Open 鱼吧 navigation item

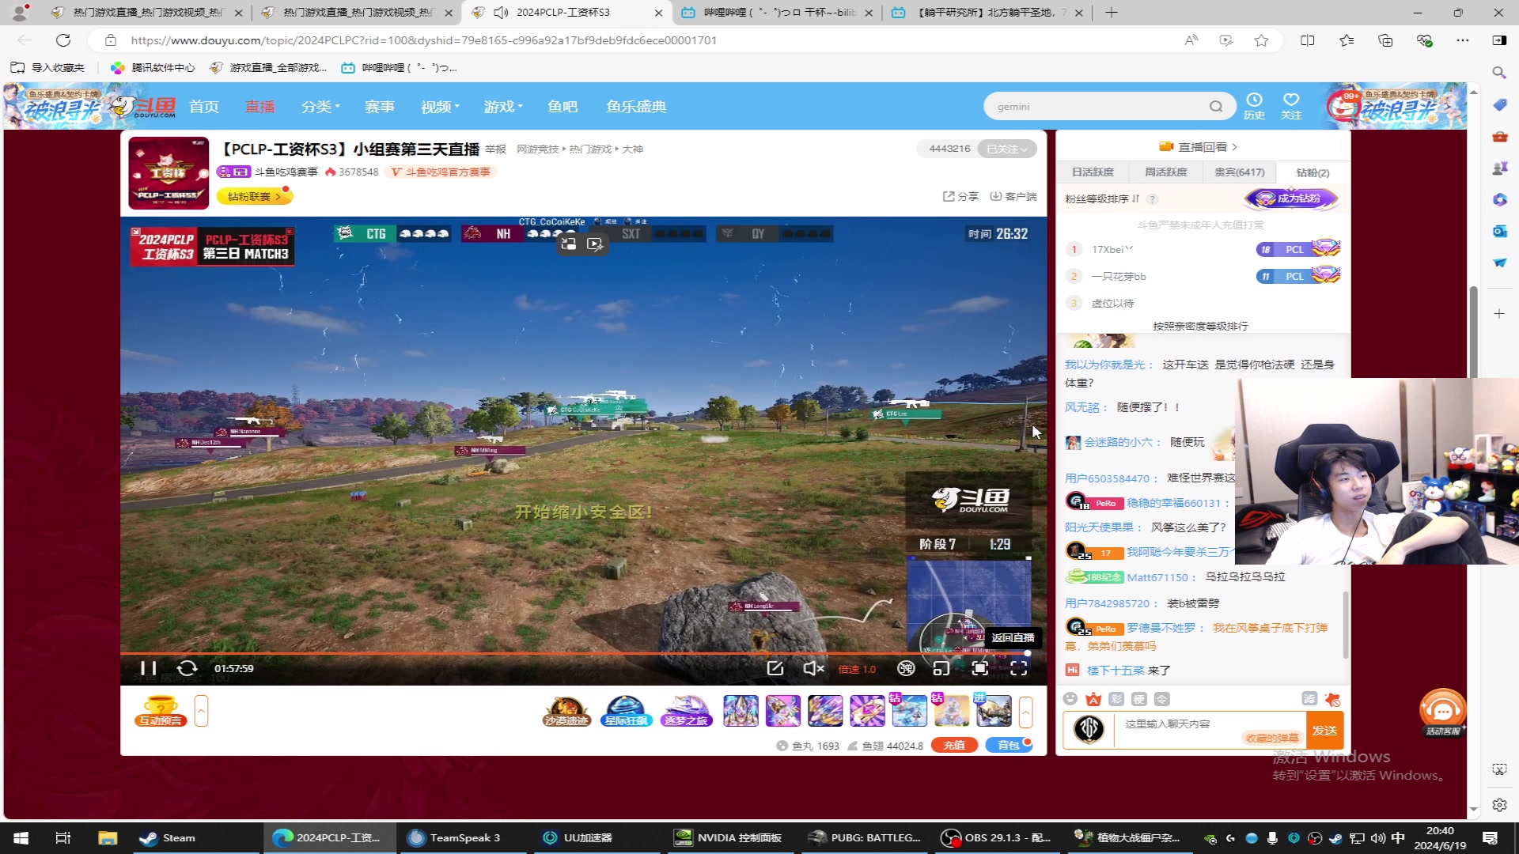(x=563, y=106)
